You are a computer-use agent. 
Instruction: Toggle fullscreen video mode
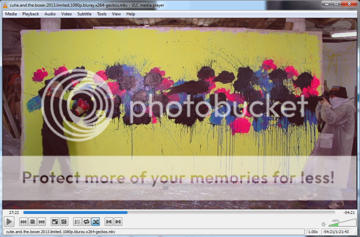click(x=55, y=222)
